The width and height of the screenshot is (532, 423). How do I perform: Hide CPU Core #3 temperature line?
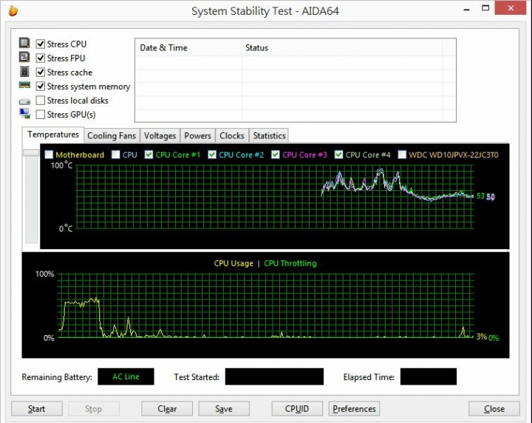(276, 155)
